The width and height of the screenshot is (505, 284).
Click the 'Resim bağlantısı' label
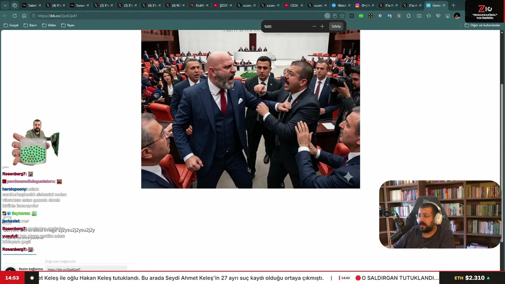pyautogui.click(x=31, y=269)
